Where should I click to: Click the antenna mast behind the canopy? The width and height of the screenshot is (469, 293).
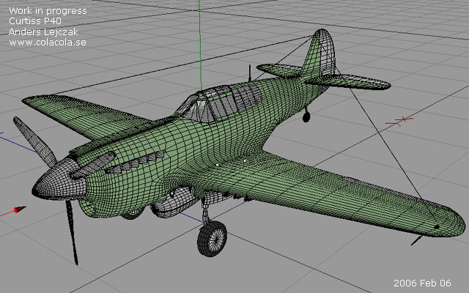point(250,73)
